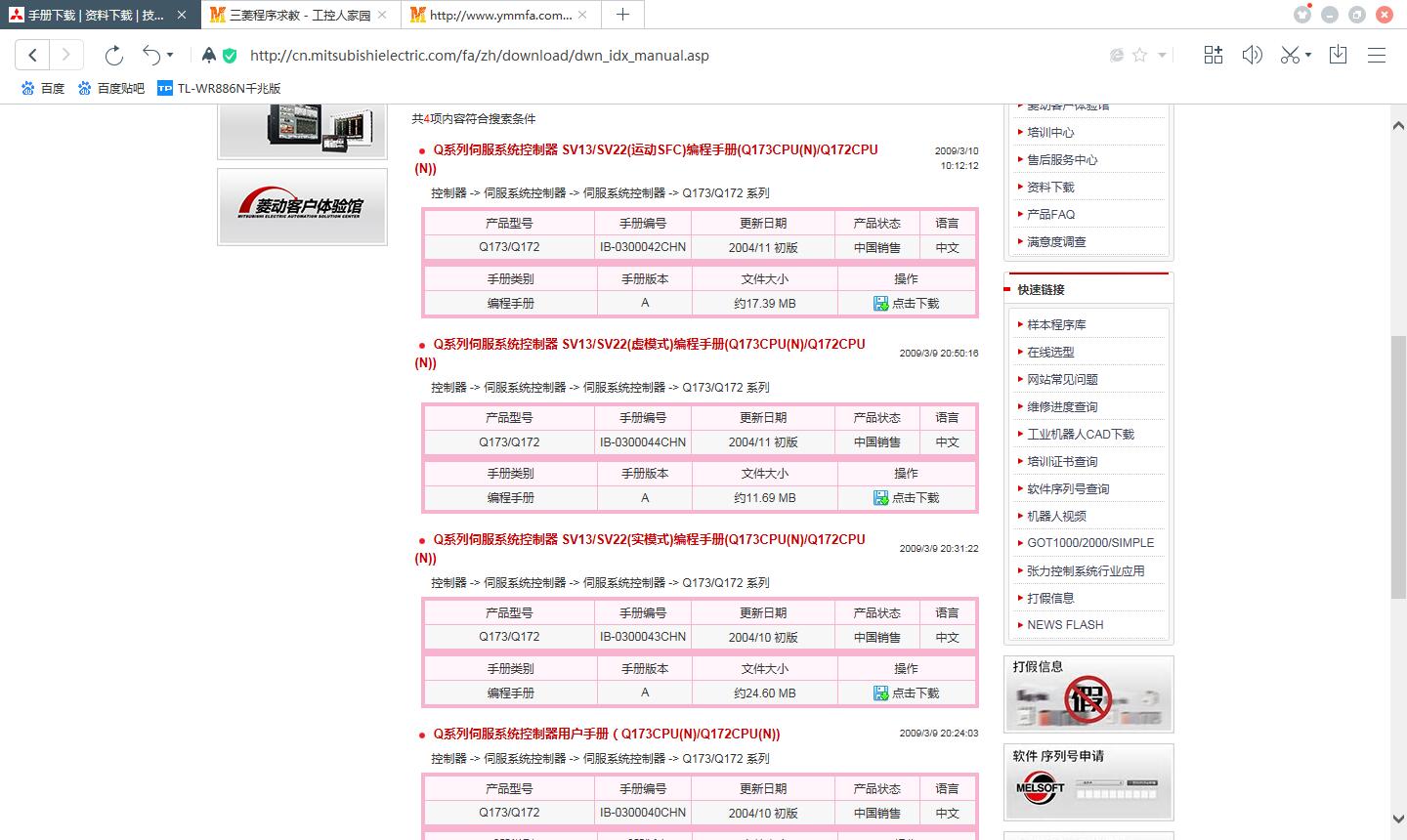This screenshot has height=840, width=1407.
Task: Click the scissors screenshot tool icon
Action: (x=1290, y=55)
